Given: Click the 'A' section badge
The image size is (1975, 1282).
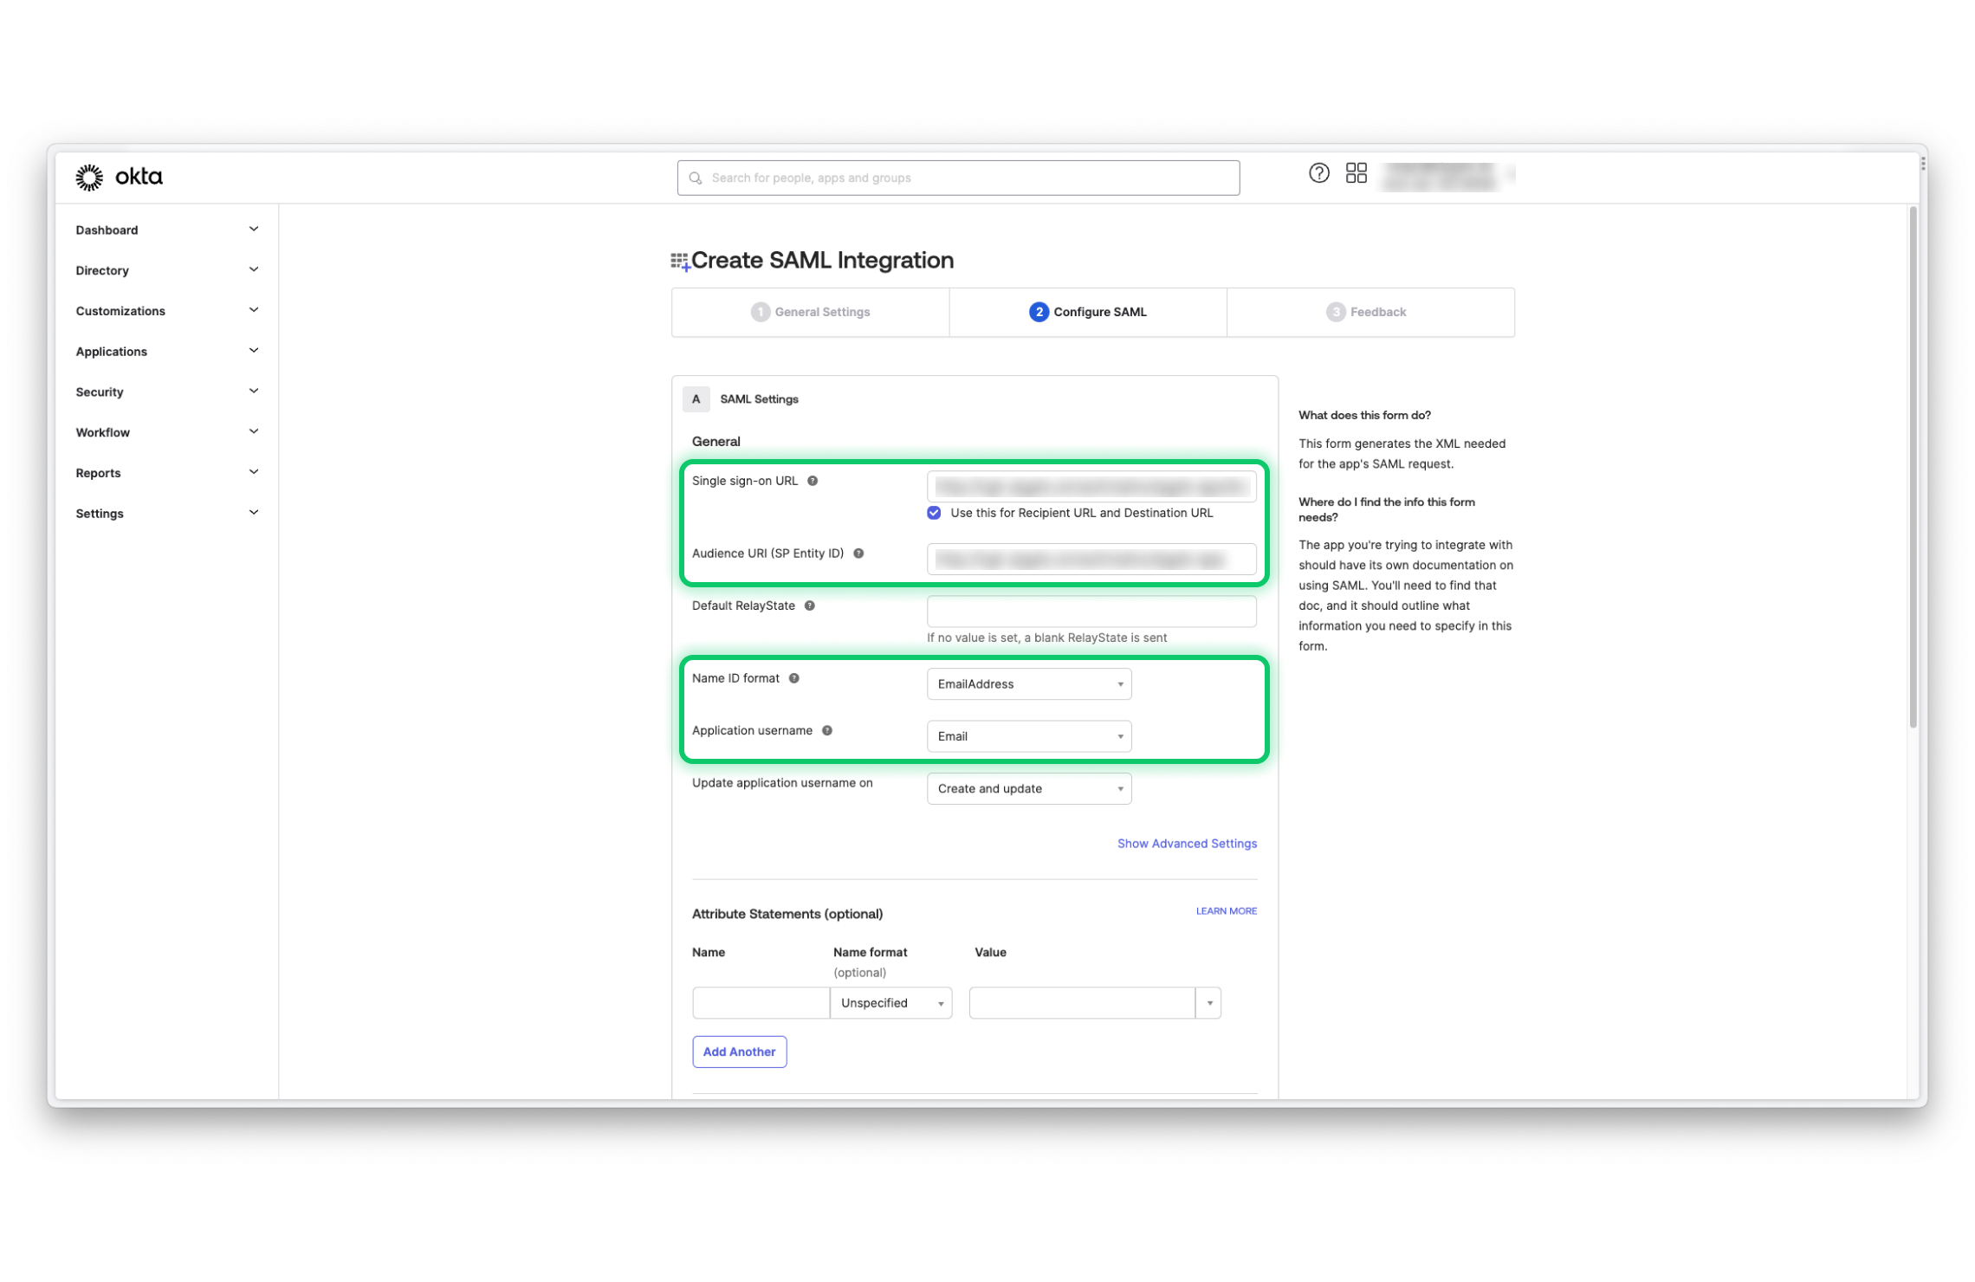Looking at the screenshot, I should tap(696, 399).
